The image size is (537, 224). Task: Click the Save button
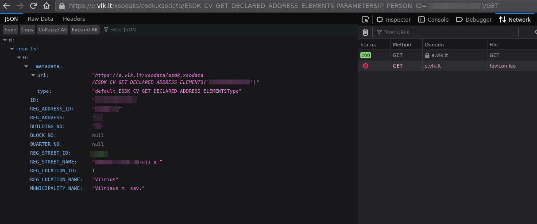10,30
